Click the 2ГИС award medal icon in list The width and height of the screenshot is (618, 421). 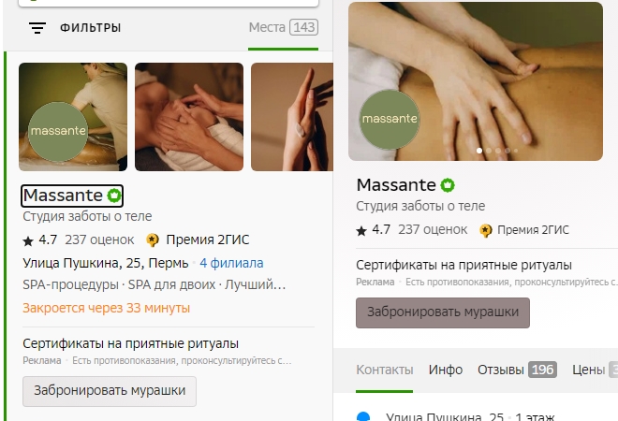[x=153, y=240]
